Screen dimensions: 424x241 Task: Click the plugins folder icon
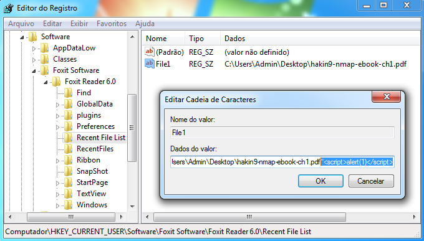coord(69,115)
